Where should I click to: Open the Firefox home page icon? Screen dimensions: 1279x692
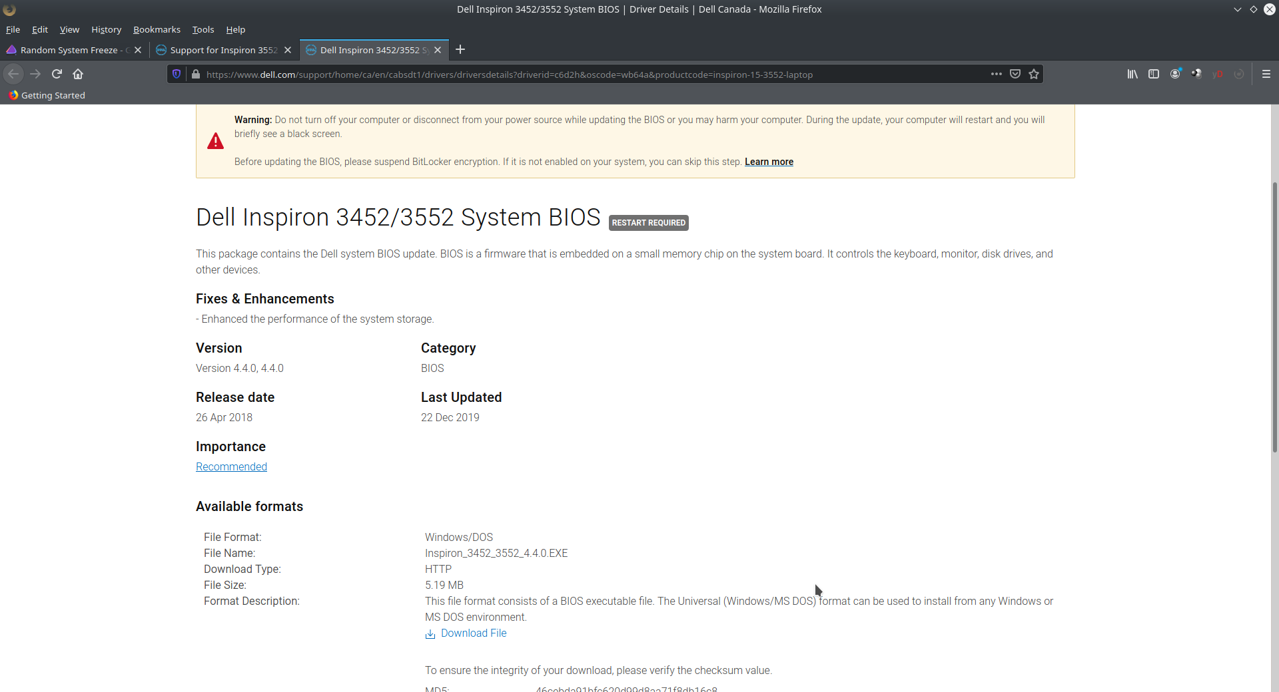[78, 74]
